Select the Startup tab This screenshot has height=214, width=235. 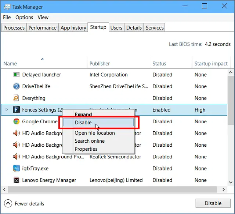98,27
